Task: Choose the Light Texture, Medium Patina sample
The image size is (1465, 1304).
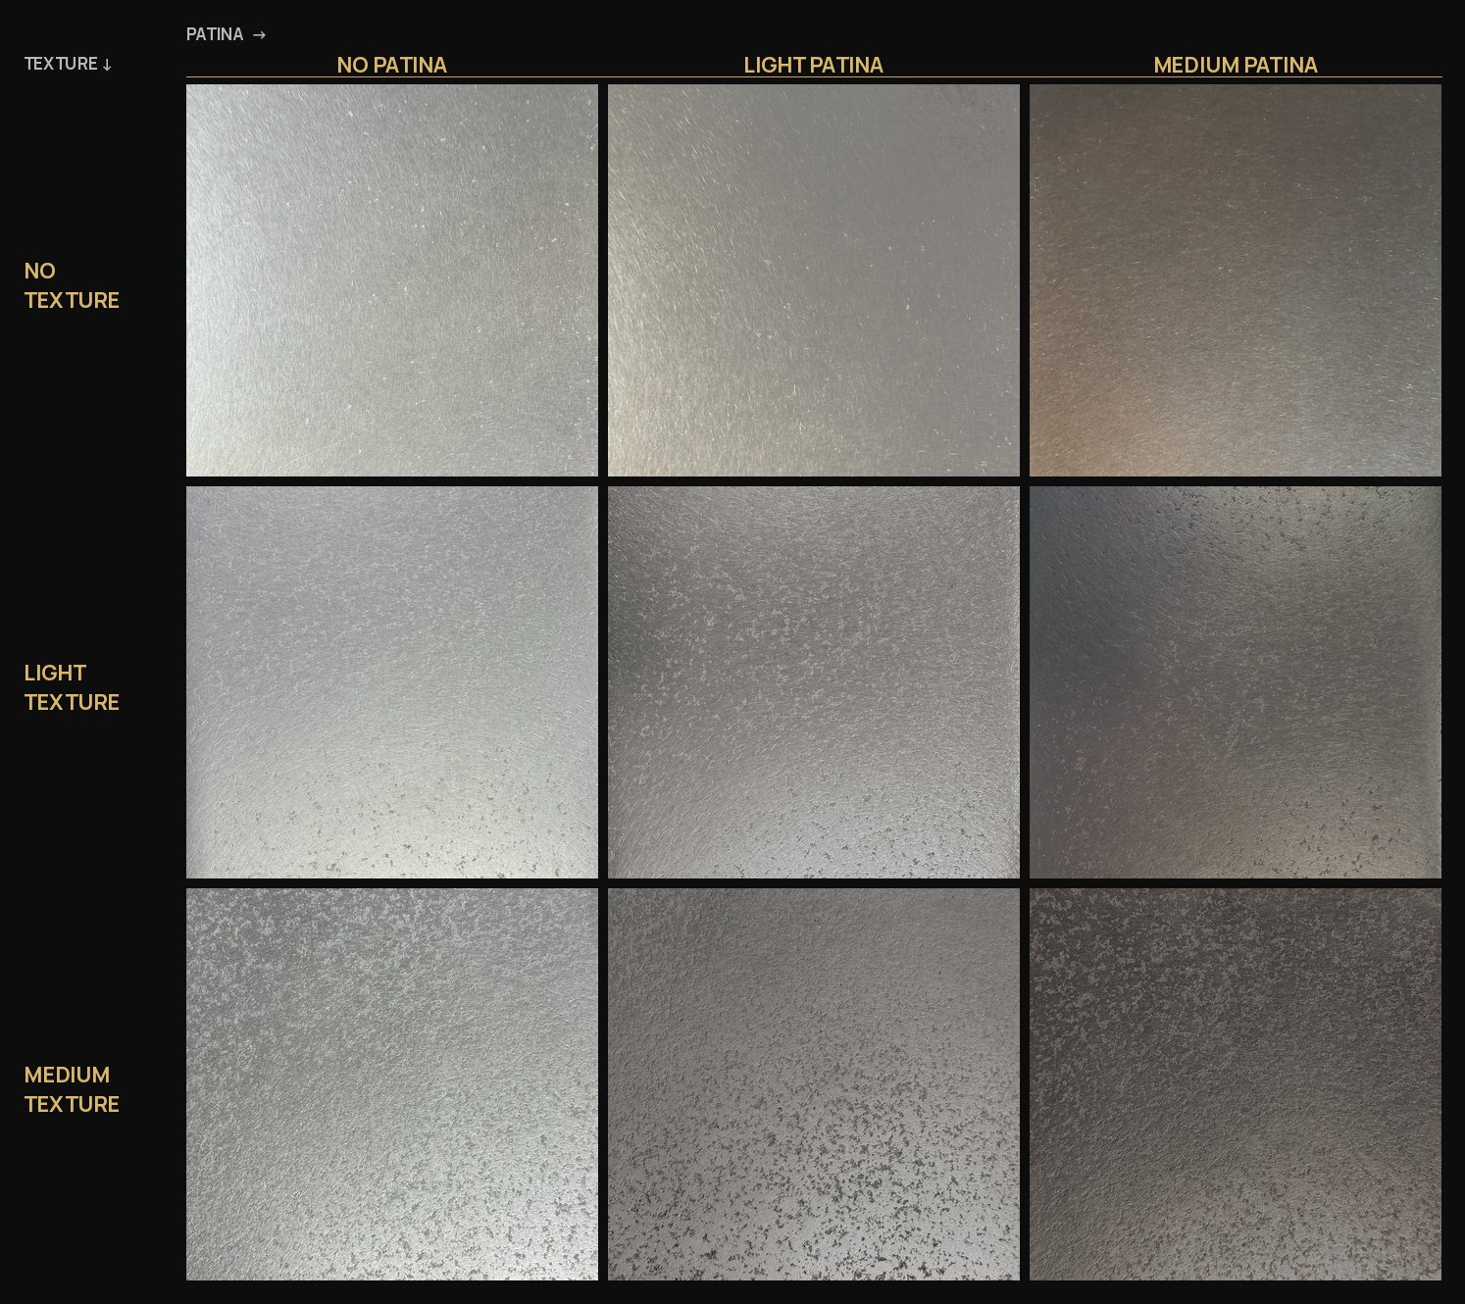Action: [1236, 682]
